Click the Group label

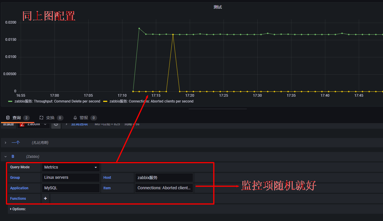15,178
